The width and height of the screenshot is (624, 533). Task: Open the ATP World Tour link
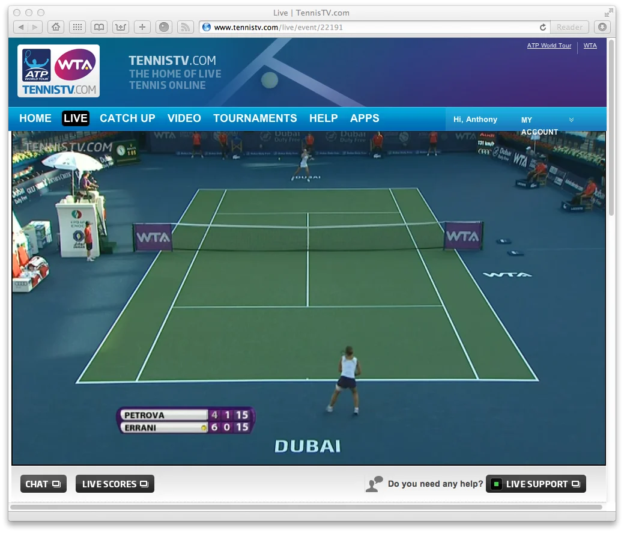(549, 46)
